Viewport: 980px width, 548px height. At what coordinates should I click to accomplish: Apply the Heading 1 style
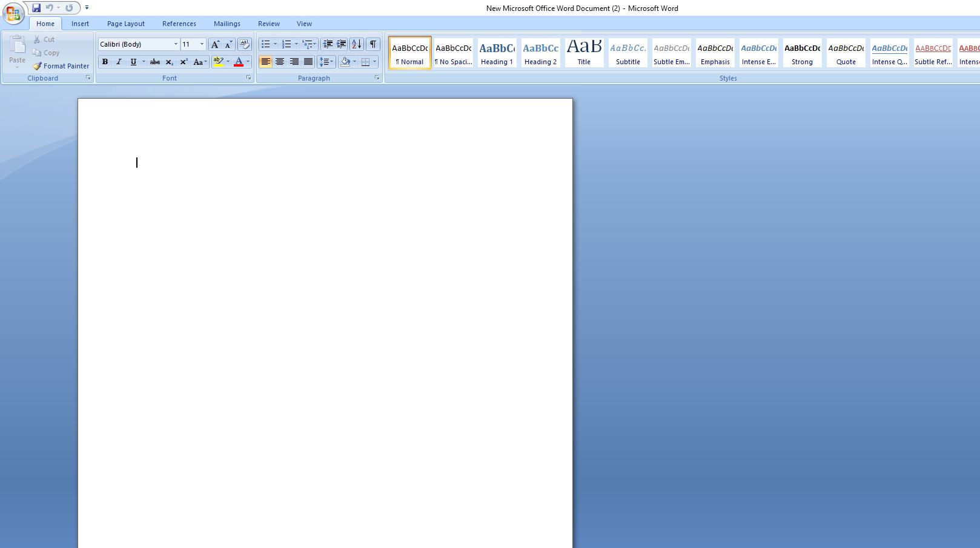[497, 53]
